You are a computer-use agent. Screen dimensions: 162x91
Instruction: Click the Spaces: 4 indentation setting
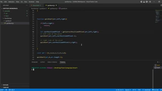[128, 90]
